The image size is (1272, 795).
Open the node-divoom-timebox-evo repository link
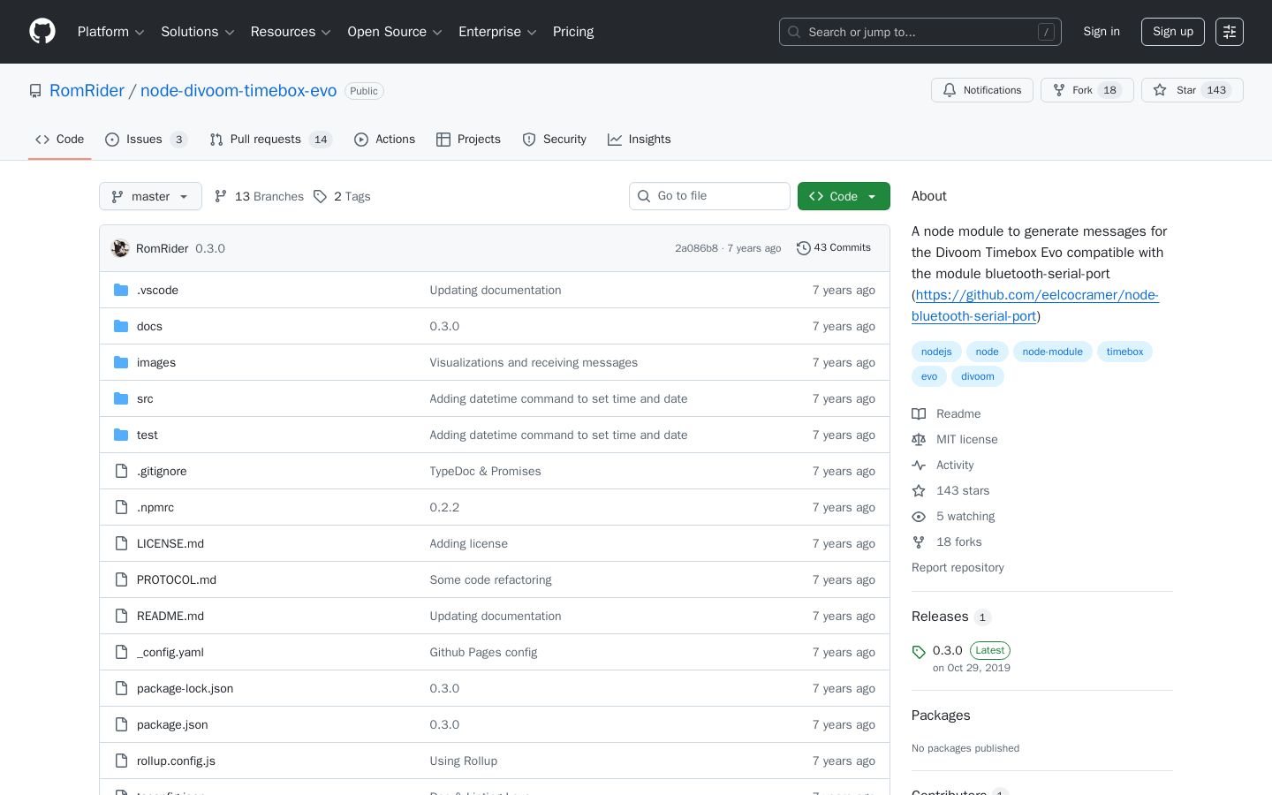pyautogui.click(x=238, y=91)
